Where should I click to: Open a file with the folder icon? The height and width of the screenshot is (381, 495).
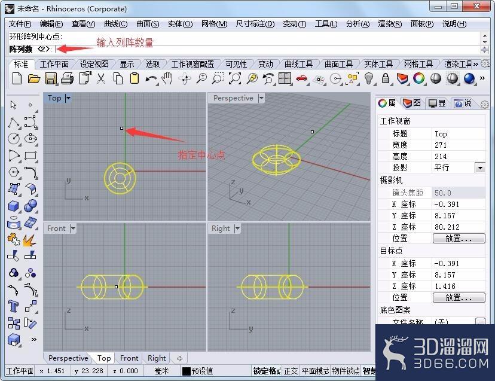[x=34, y=78]
